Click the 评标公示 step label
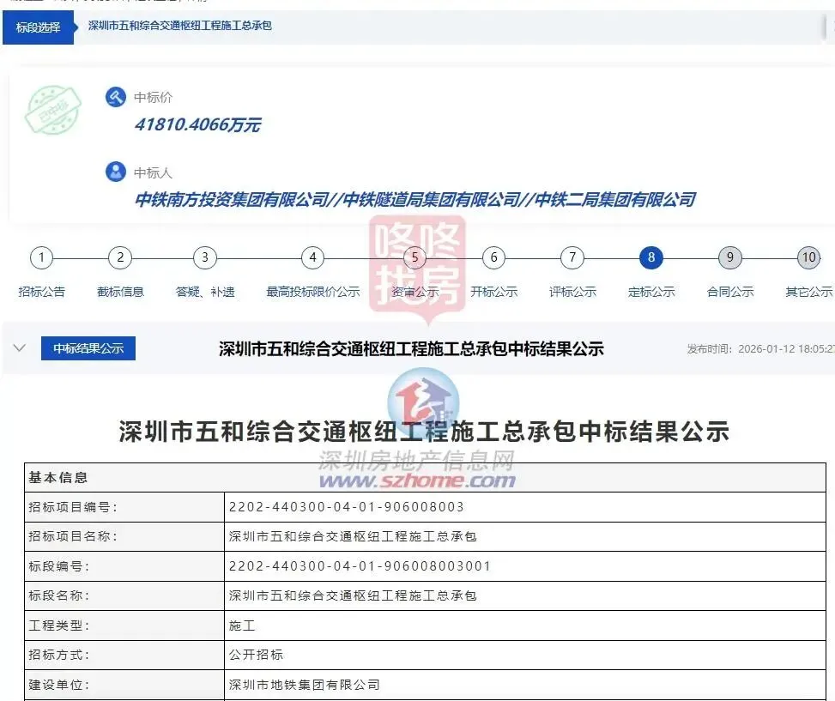This screenshot has width=835, height=701. click(x=572, y=292)
